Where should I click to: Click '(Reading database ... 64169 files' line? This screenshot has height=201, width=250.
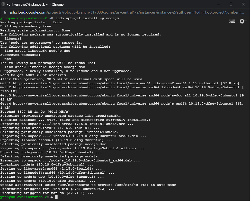point(75,120)
